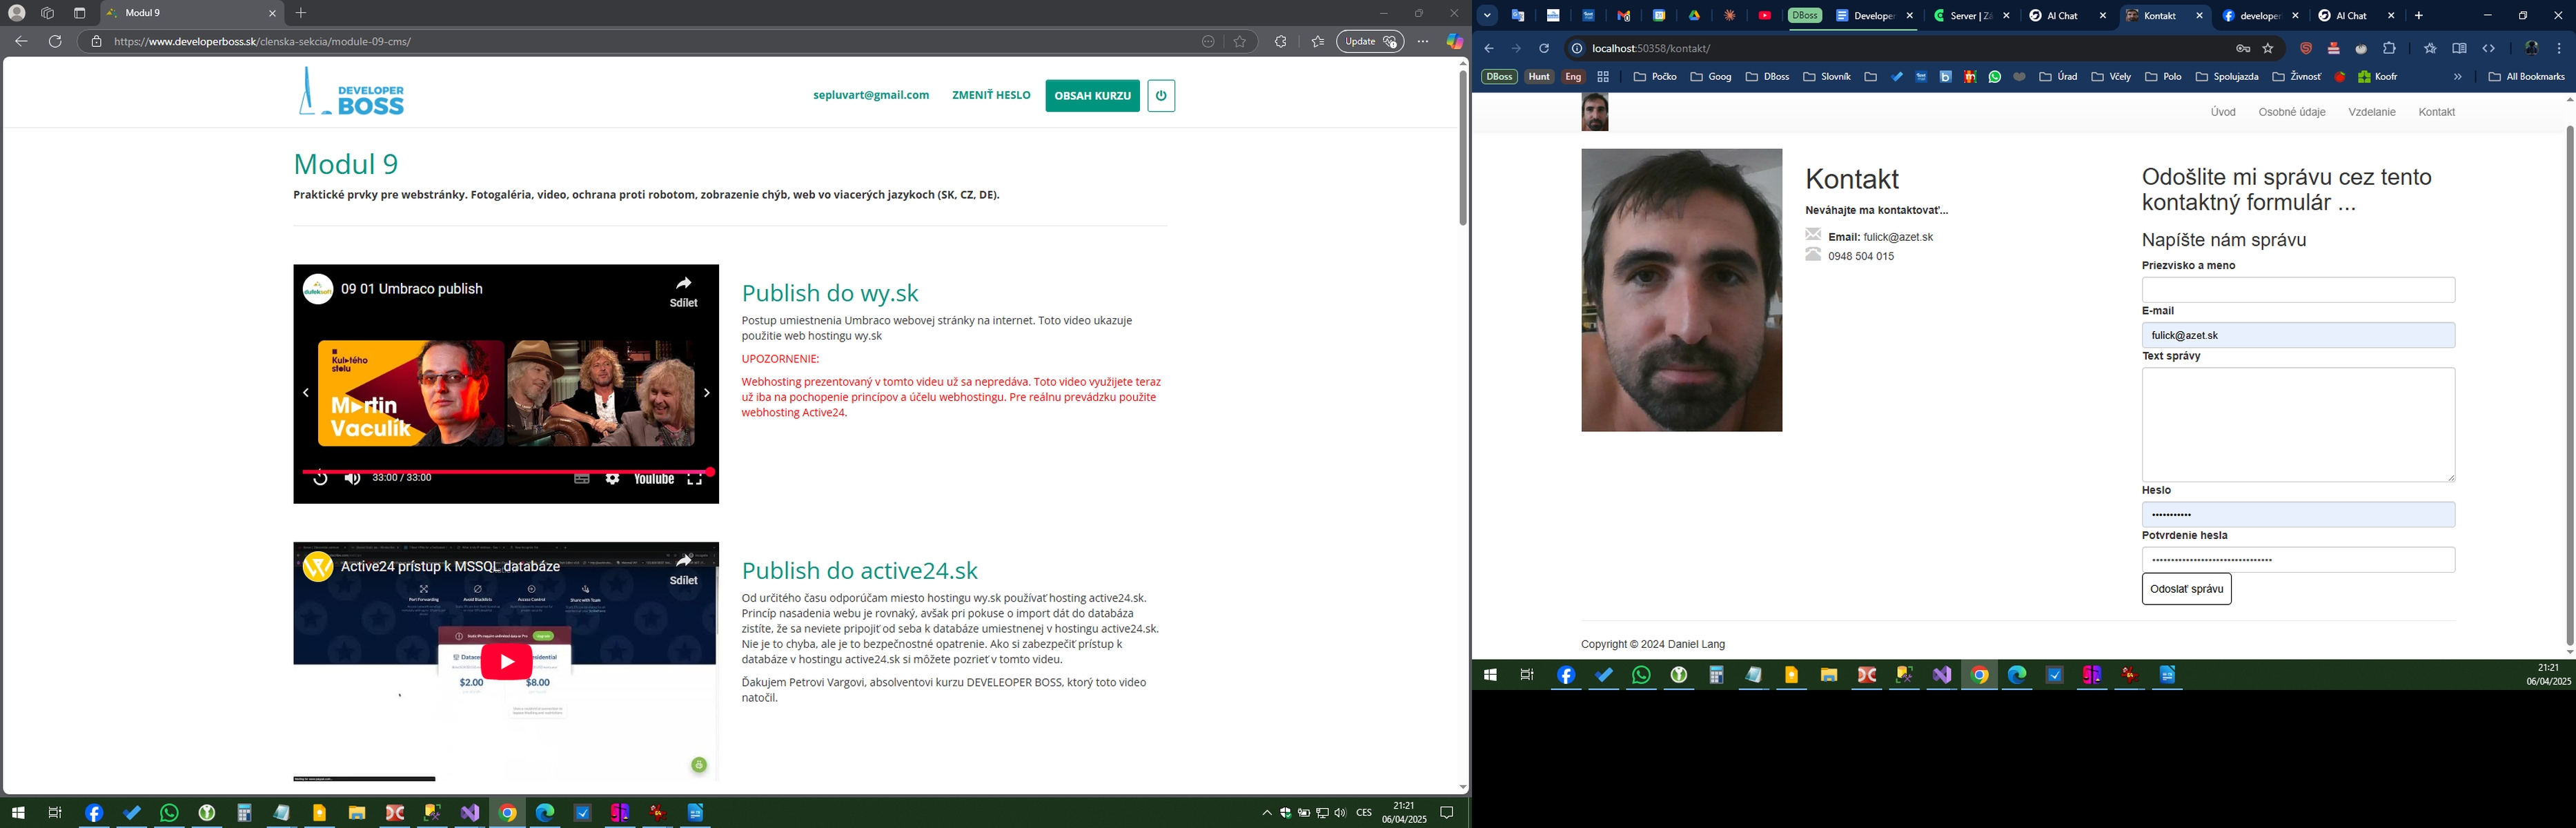Switch to the Server tab in Chrome
This screenshot has width=2576, height=828.
[1965, 16]
